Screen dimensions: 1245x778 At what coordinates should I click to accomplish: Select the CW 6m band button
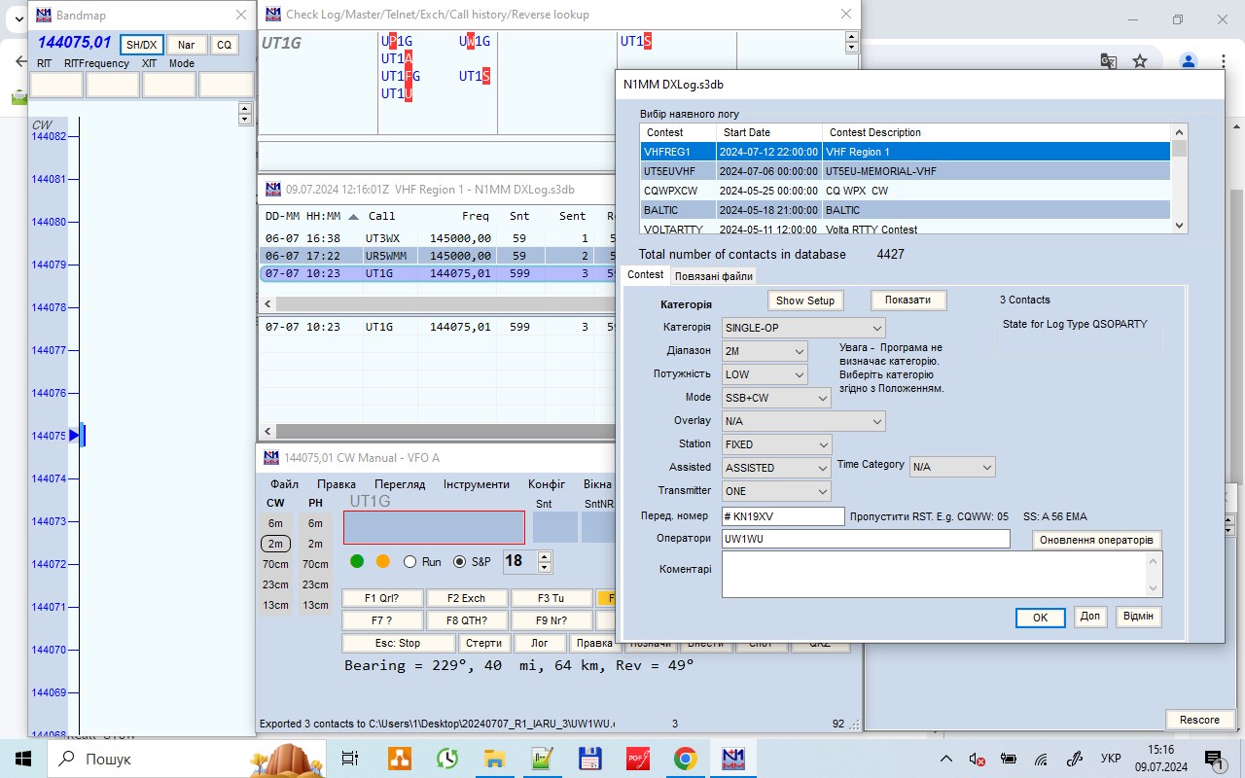[275, 523]
